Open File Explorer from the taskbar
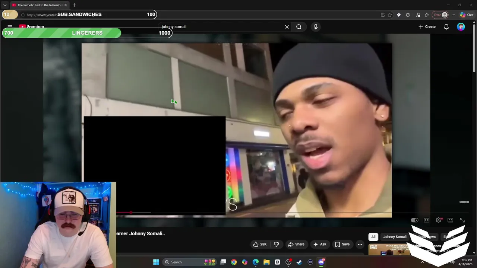The image size is (477, 268). [266, 262]
